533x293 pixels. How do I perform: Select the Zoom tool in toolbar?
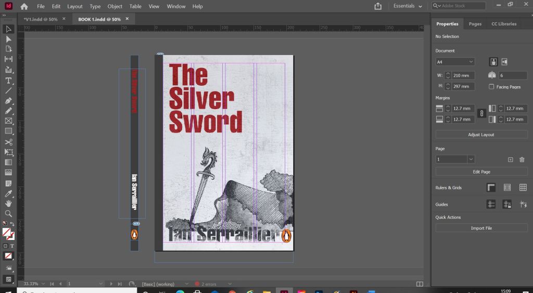coord(8,214)
